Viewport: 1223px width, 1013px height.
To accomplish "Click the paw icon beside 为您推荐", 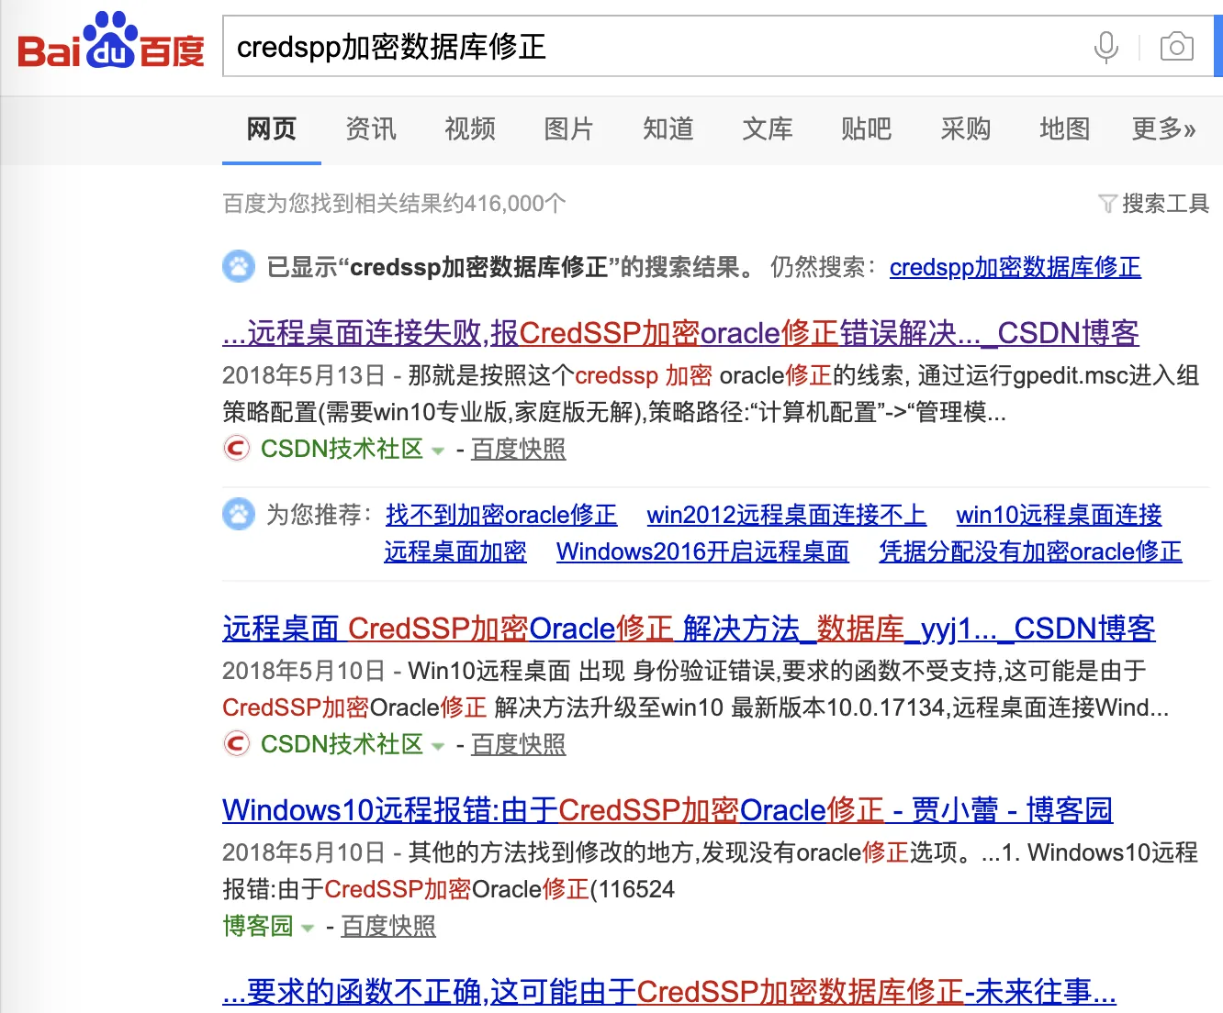I will [x=239, y=515].
